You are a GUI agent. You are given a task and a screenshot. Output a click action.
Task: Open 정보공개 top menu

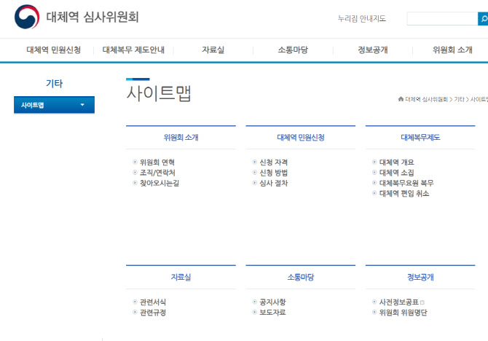click(373, 50)
